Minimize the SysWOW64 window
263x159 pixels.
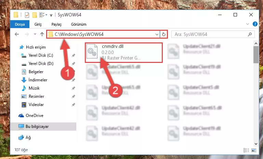220,15
